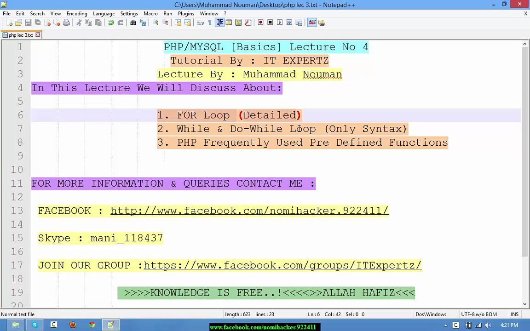This screenshot has width=530, height=331.
Task: Toggle synchronized horizontal scrolling
Action: coord(187,23)
